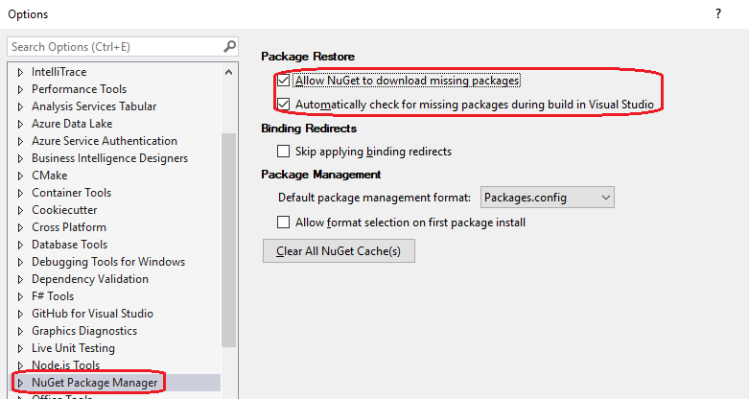This screenshot has width=749, height=399.
Task: Click Clear All NuGet Cache(s) button
Action: (339, 251)
